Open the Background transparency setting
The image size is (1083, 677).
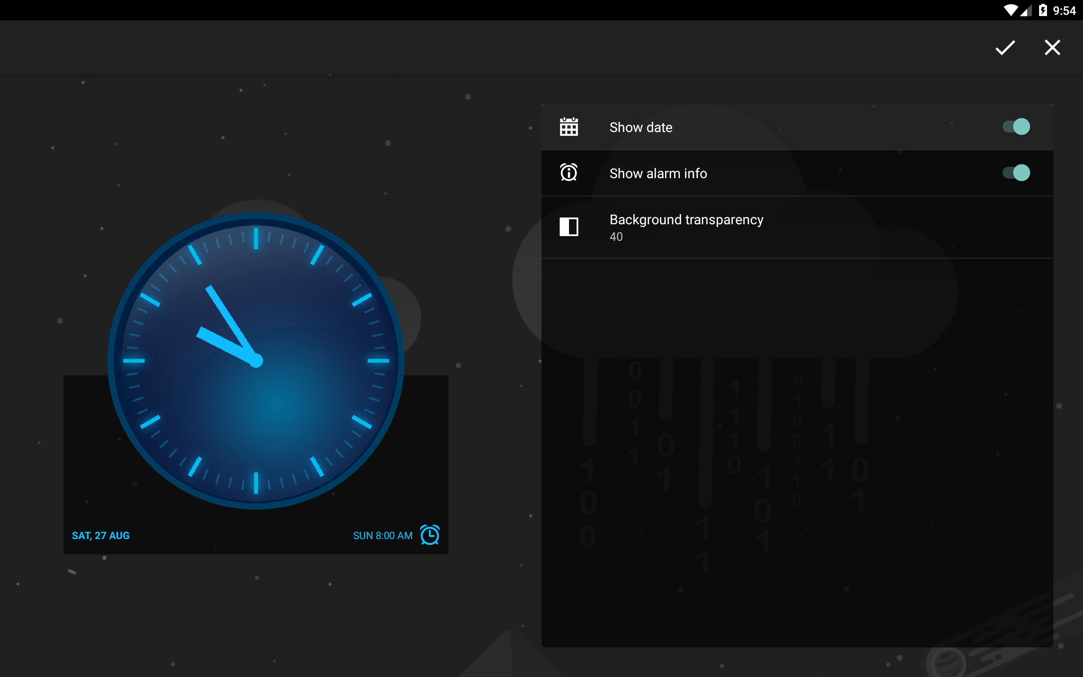point(797,227)
